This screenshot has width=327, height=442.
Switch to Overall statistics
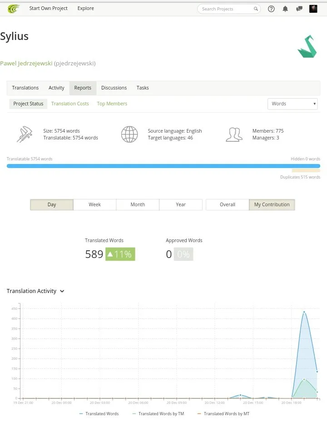tap(228, 205)
